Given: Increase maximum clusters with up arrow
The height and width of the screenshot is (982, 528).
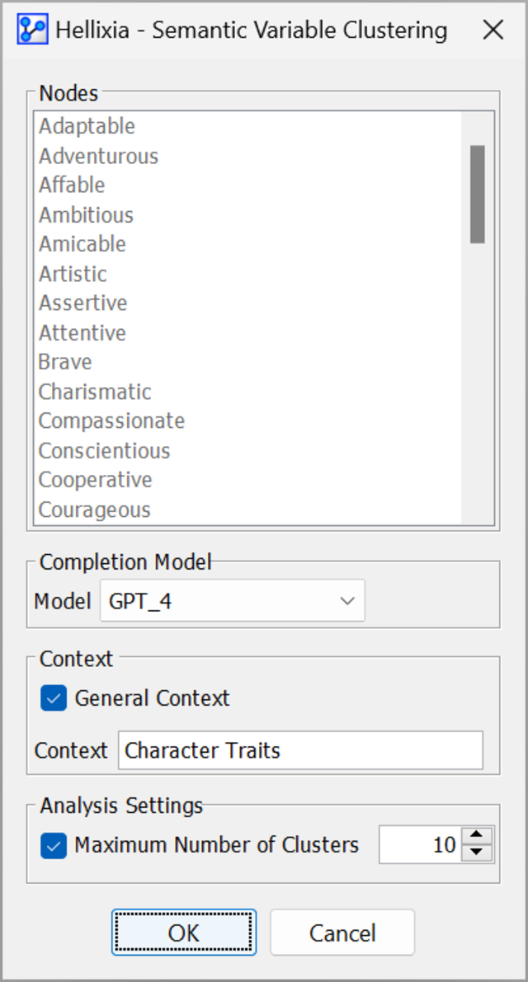Looking at the screenshot, I should click(476, 836).
